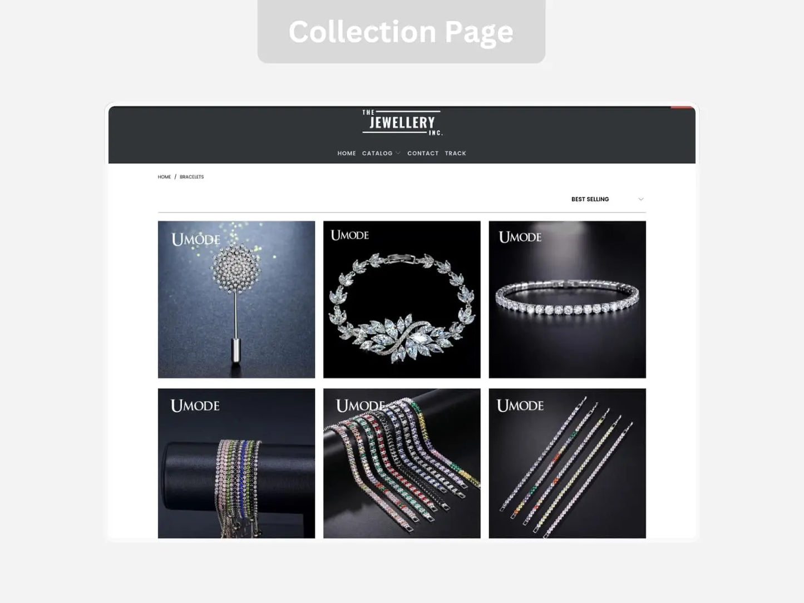804x603 pixels.
Task: Go to the Contact page
Action: pyautogui.click(x=423, y=154)
